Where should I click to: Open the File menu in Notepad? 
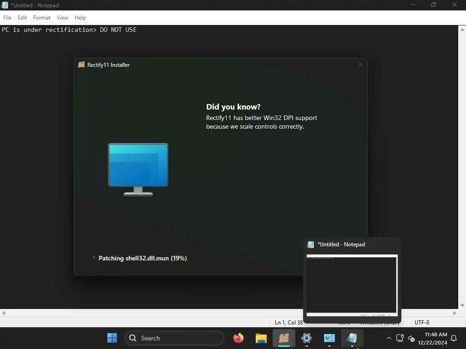coord(7,18)
